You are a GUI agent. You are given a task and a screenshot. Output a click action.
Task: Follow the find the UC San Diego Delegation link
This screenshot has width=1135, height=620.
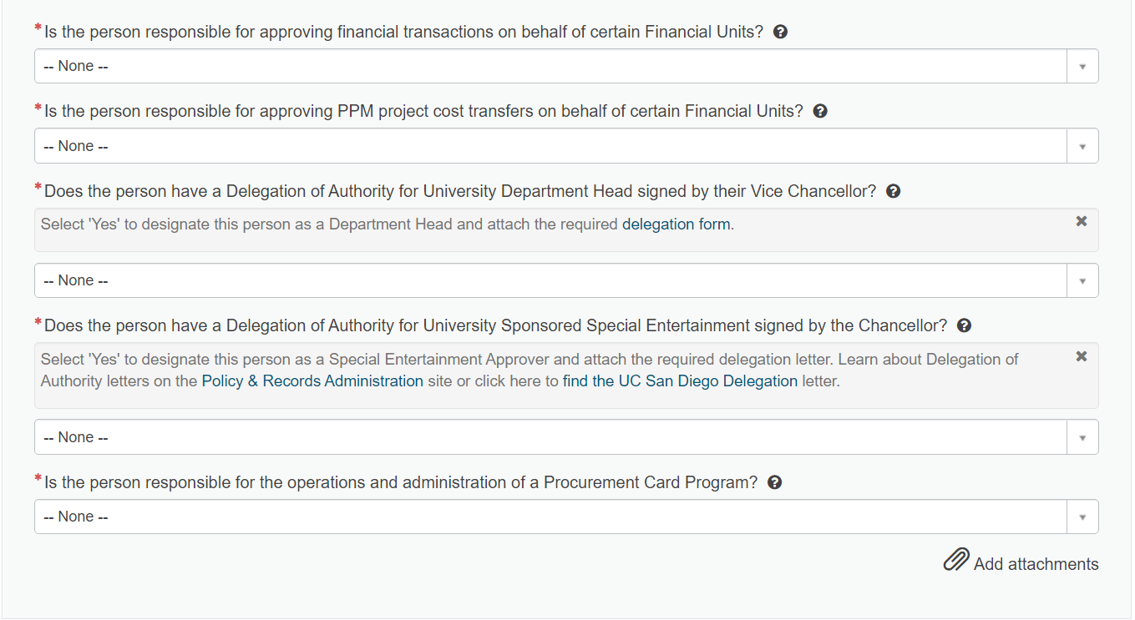coord(681,381)
